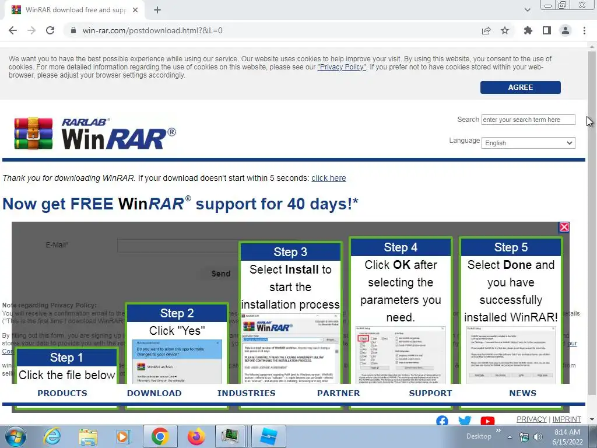The width and height of the screenshot is (597, 448).
Task: Click the padlock site info icon
Action: [73, 30]
